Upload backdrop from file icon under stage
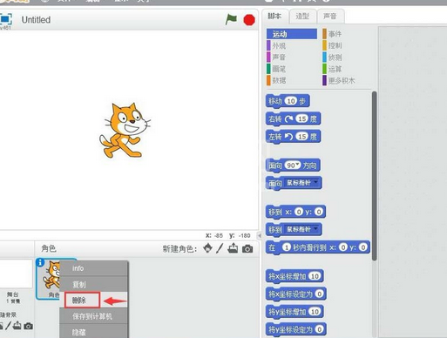447x338 pixels. click(17, 326)
